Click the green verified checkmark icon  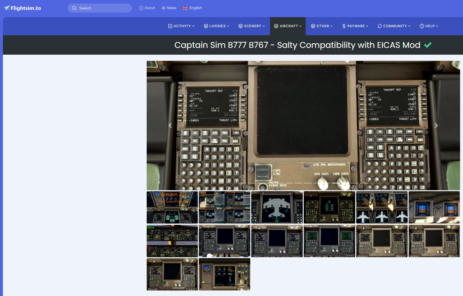(428, 45)
